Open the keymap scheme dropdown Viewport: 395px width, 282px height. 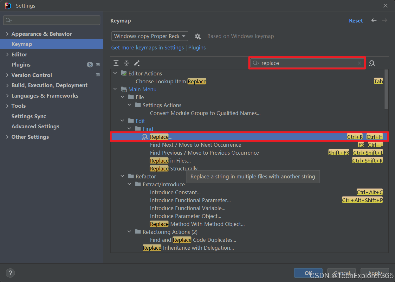tap(150, 36)
